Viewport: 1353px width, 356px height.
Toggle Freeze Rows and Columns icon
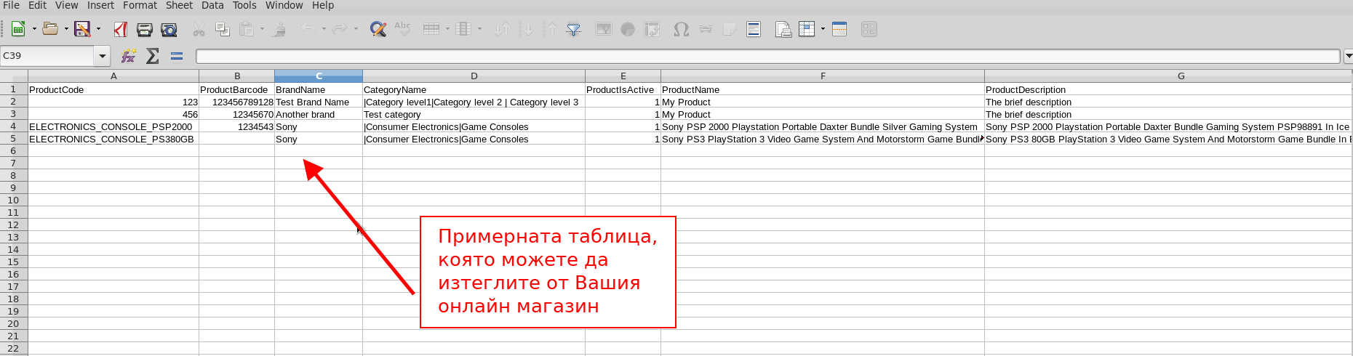pos(807,29)
